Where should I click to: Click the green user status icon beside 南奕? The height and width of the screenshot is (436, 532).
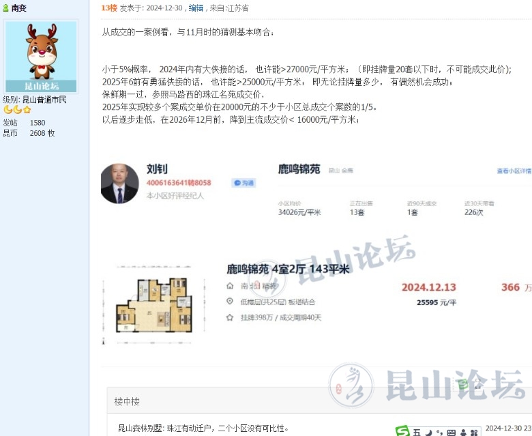tap(6, 8)
